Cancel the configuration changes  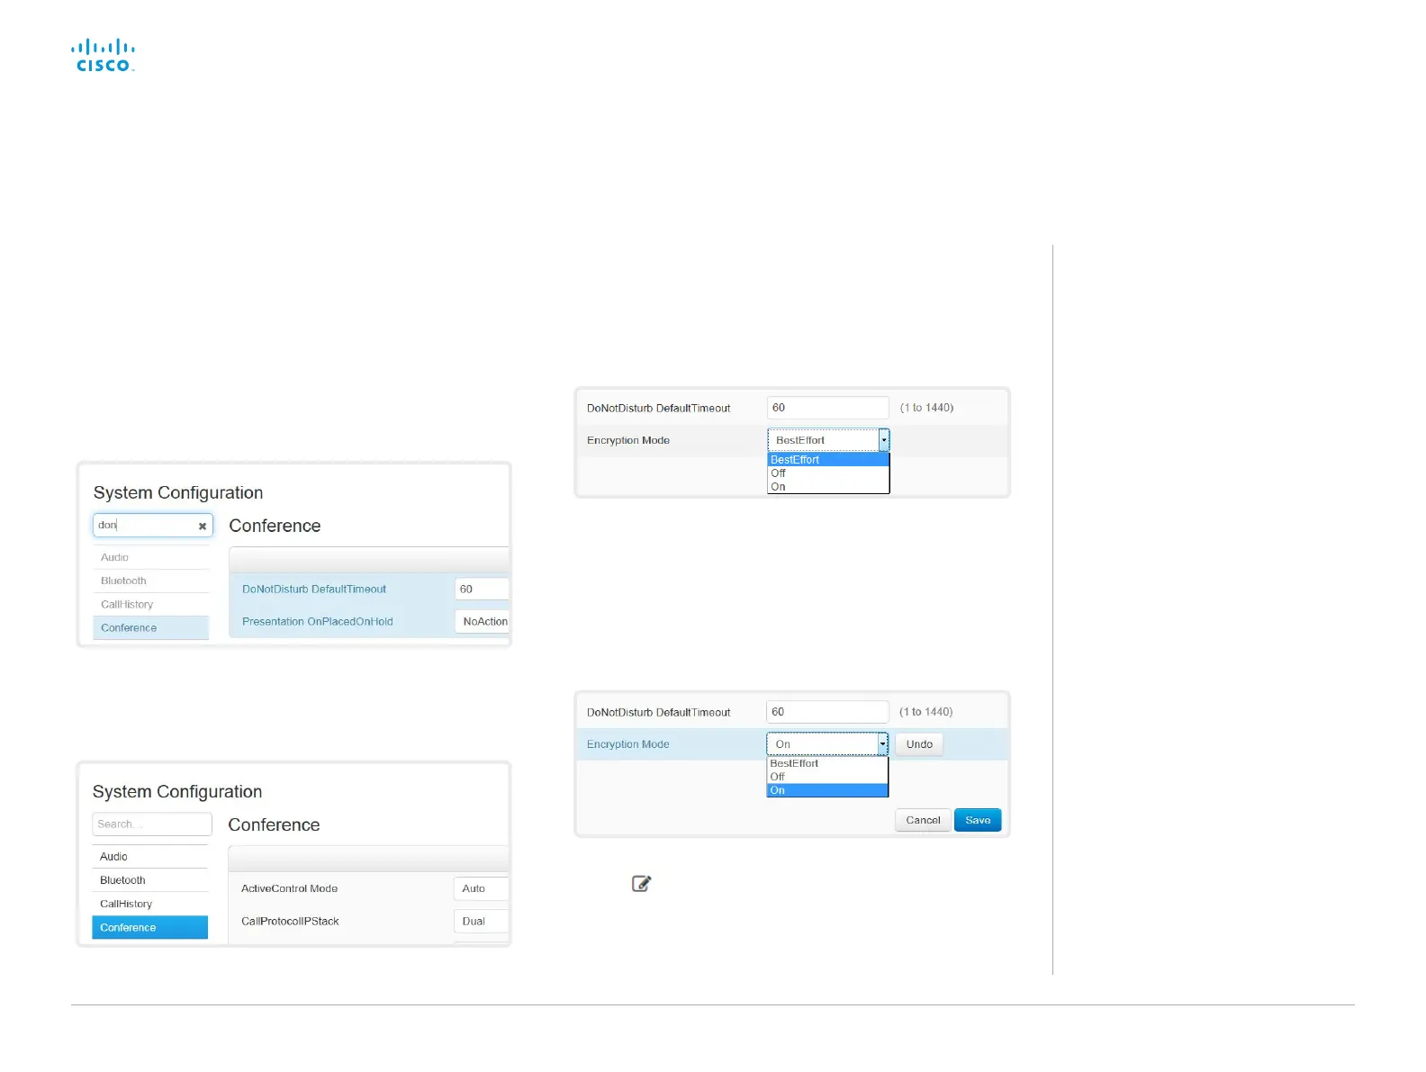(923, 820)
